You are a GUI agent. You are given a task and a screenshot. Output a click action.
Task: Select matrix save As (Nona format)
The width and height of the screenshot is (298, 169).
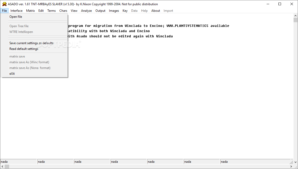pos(34,68)
